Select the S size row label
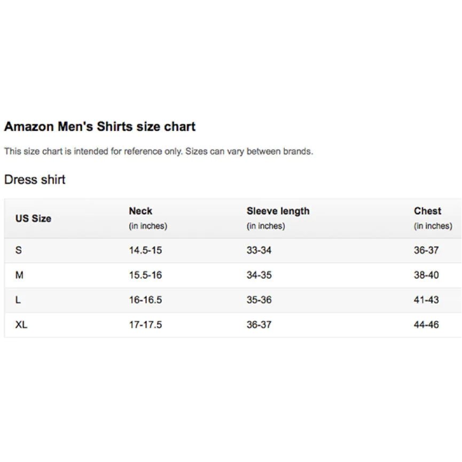The image size is (462, 462). [x=19, y=250]
